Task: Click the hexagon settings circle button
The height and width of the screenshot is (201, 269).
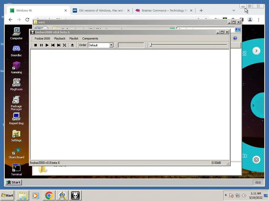Action: click(256, 160)
